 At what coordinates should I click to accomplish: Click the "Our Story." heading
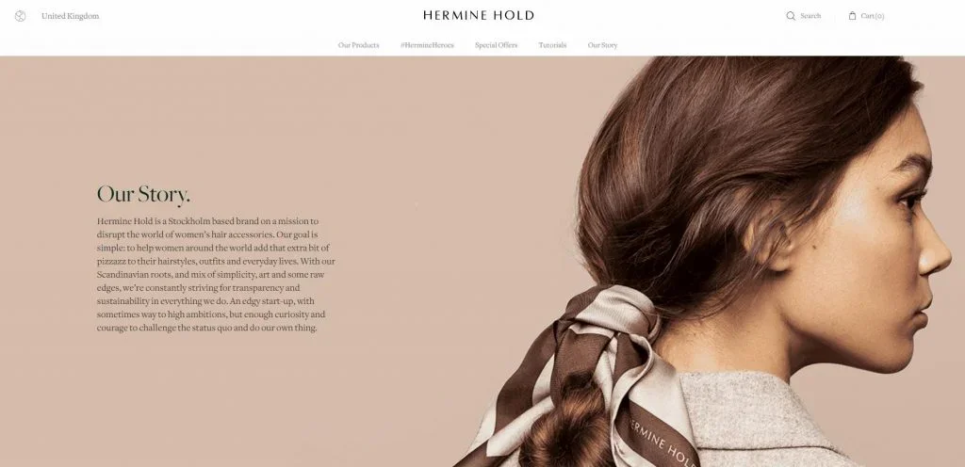143,194
